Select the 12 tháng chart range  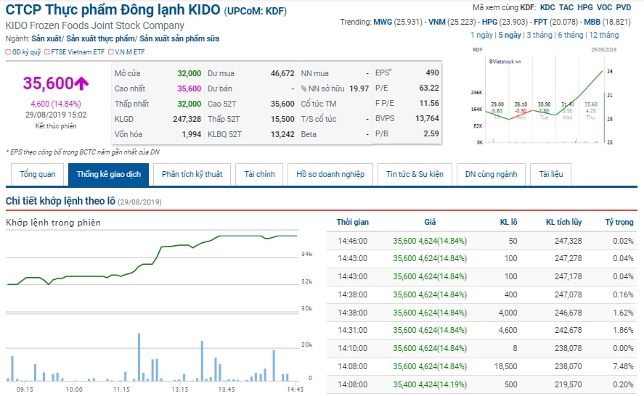[x=604, y=35]
